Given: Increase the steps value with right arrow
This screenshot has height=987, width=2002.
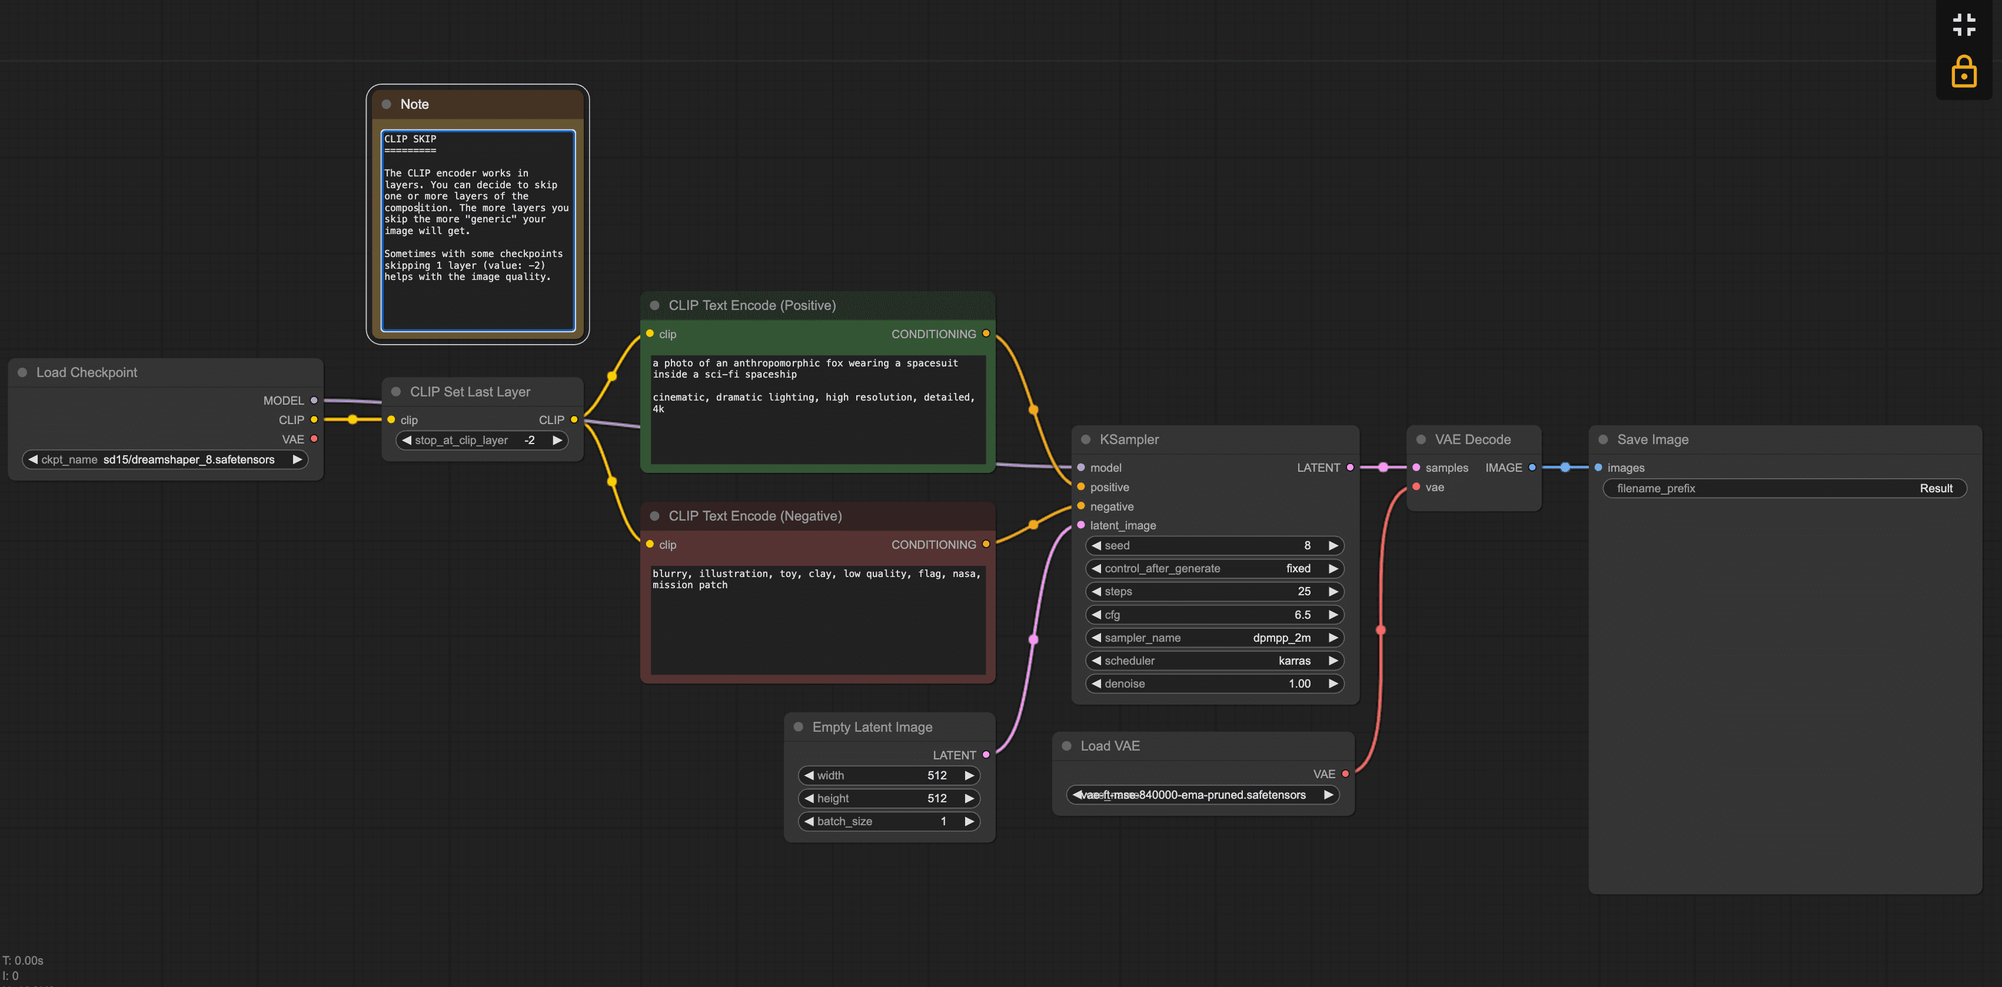Looking at the screenshot, I should click(x=1333, y=592).
